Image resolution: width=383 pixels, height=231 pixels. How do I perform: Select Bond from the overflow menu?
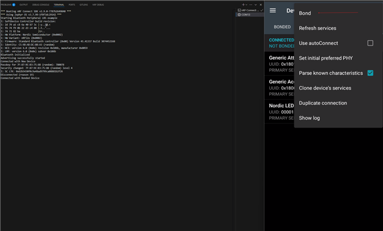point(305,13)
